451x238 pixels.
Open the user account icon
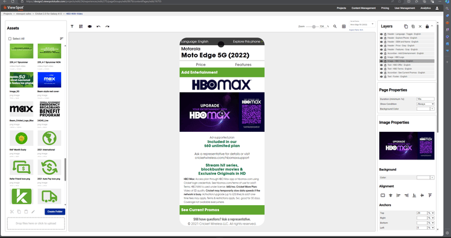[437, 8]
